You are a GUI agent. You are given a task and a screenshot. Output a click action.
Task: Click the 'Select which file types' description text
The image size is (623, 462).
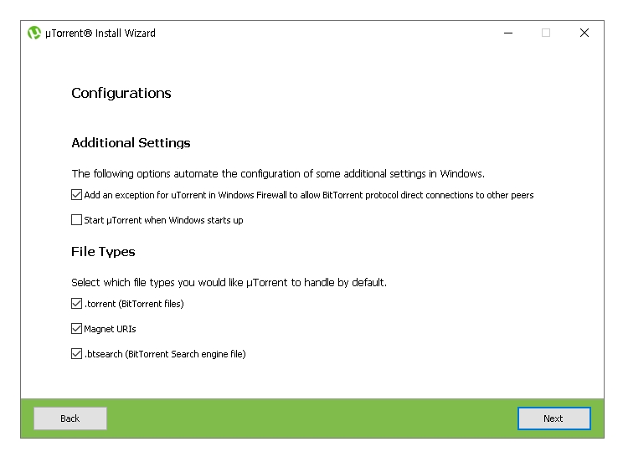point(229,282)
